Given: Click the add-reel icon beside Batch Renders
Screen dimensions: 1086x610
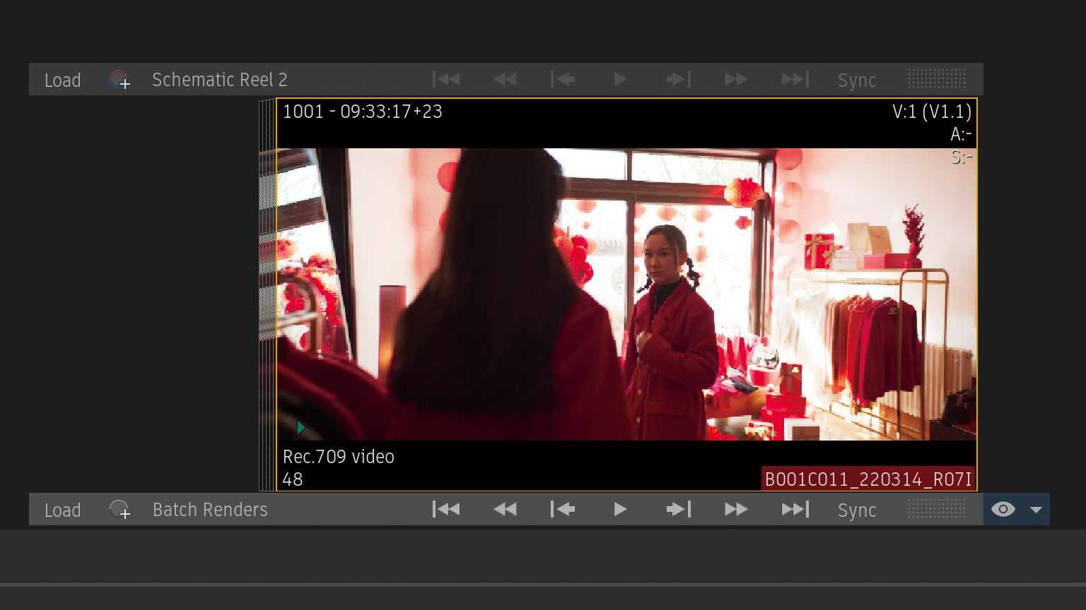Looking at the screenshot, I should pyautogui.click(x=119, y=510).
